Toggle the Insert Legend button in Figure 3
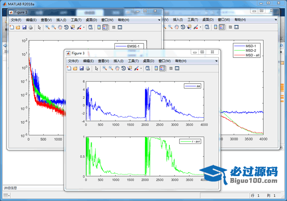Screen dimensions: 287x201 [162, 68]
